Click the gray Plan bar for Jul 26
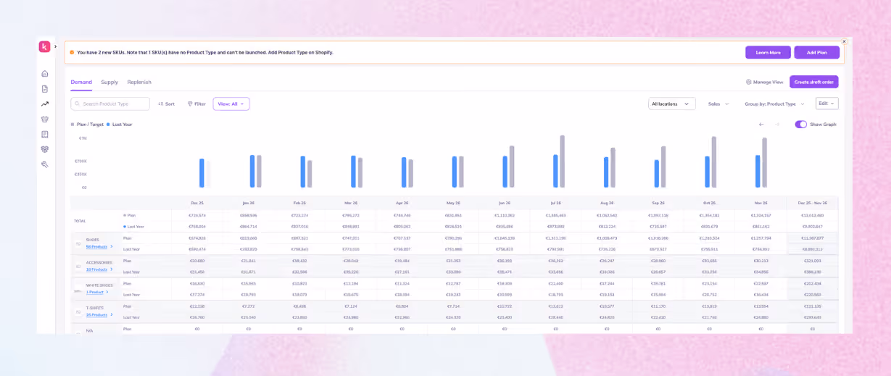This screenshot has width=891, height=376. click(x=562, y=162)
